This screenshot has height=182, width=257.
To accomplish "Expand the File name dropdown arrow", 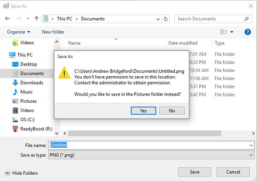I will pyautogui.click(x=251, y=145).
